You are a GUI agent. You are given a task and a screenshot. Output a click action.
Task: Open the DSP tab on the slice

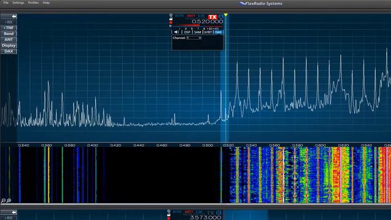pos(187,32)
